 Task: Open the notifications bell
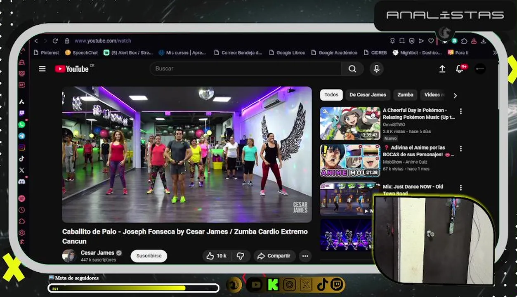pos(460,68)
